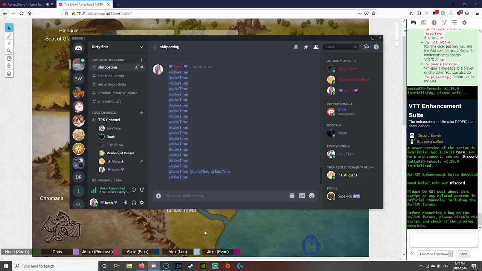Open Discord help icon
The height and width of the screenshot is (271, 482).
376,47
